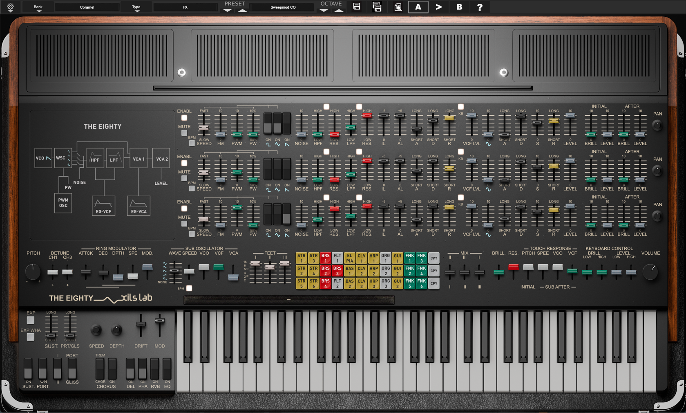Select the STR 1 preset button
Image resolution: width=686 pixels, height=413 pixels.
coord(302,258)
